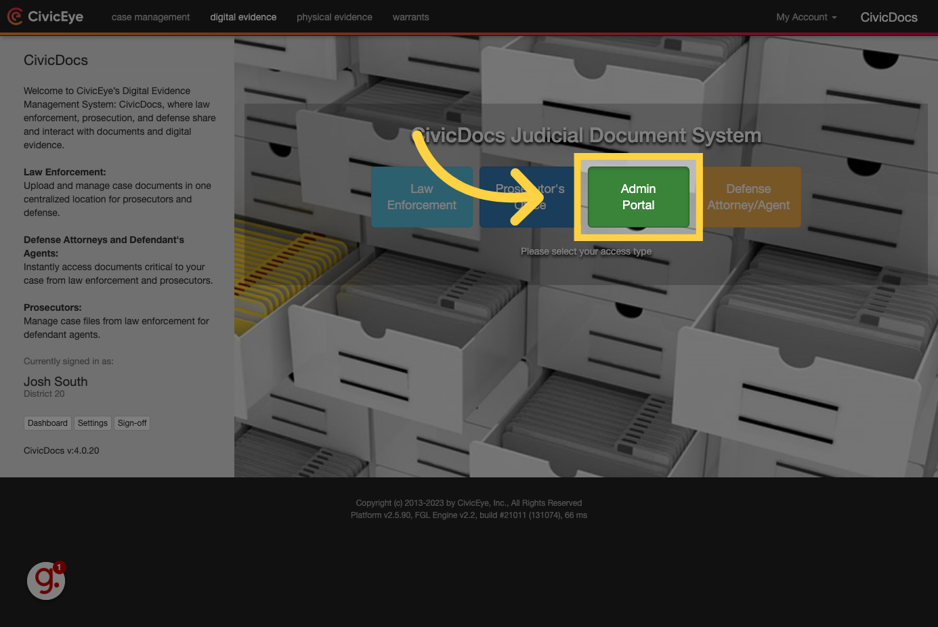Navigate to physical evidence
Screen dimensions: 938x627
click(x=334, y=17)
